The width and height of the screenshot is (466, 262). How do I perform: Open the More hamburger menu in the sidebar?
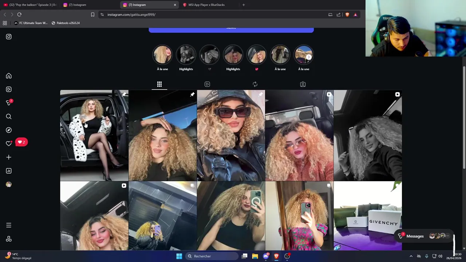9,225
